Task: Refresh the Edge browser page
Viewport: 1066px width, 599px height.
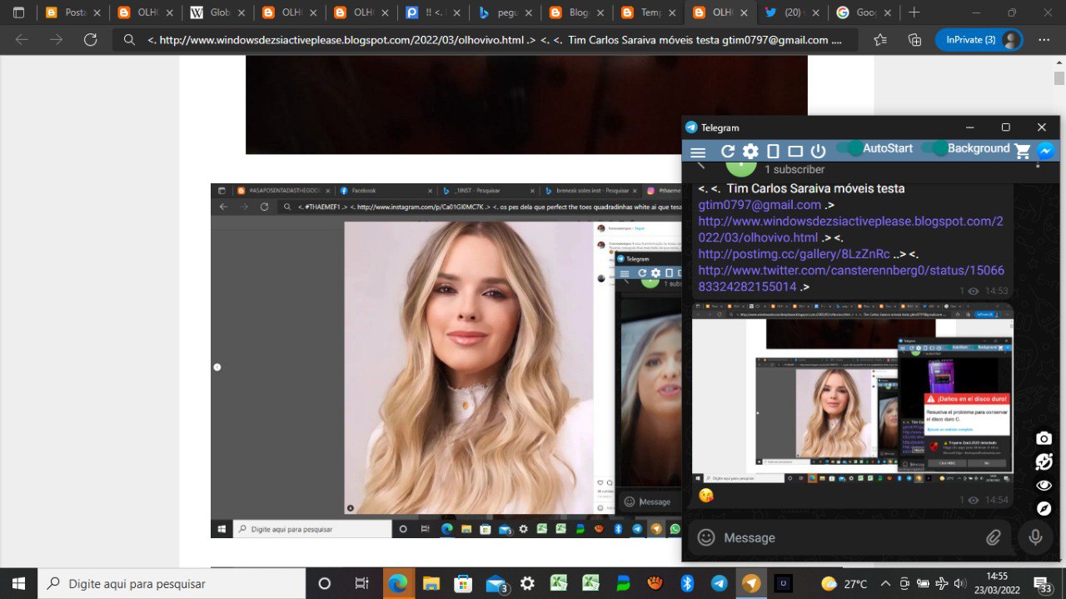Action: 90,39
